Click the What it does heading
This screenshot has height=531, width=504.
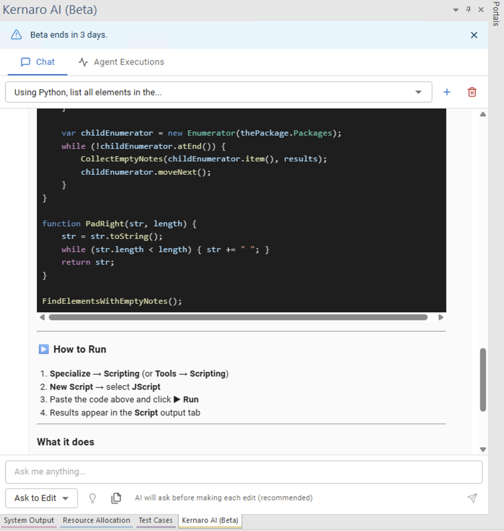point(65,442)
